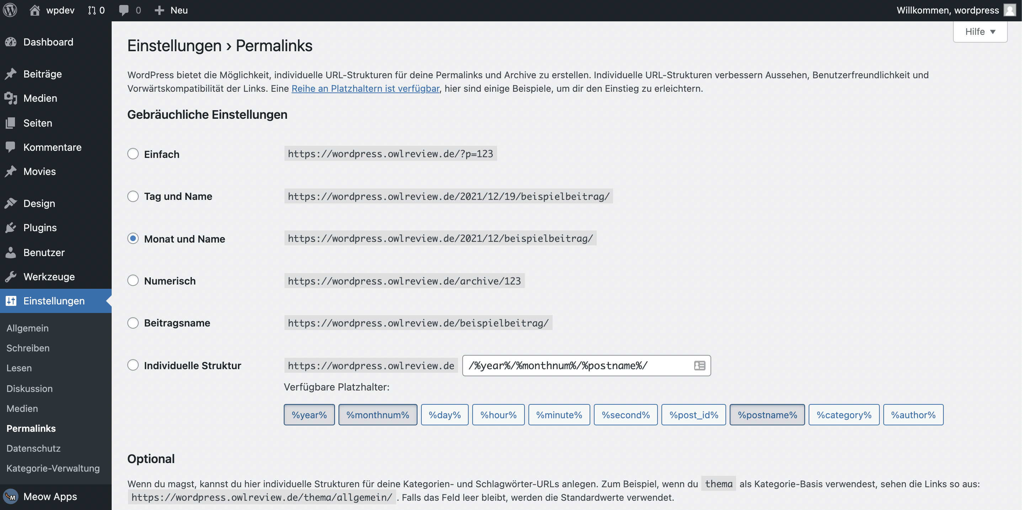Click the comments bubble icon in admin bar
The width and height of the screenshot is (1022, 510).
(x=124, y=10)
